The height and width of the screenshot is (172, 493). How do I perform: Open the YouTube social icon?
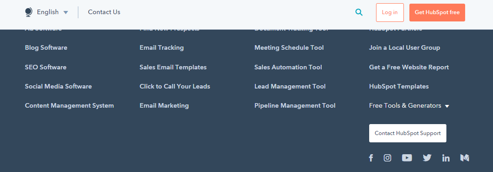coord(407,158)
